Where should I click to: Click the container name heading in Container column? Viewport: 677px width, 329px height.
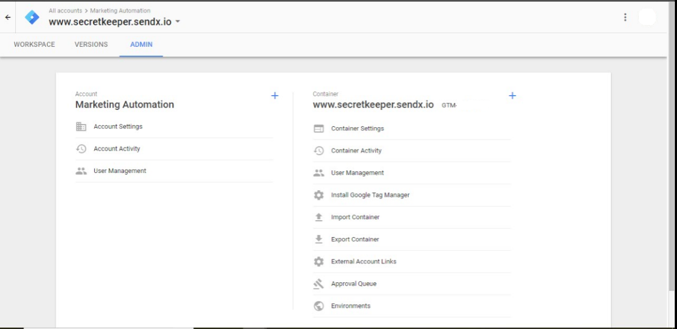pyautogui.click(x=373, y=105)
